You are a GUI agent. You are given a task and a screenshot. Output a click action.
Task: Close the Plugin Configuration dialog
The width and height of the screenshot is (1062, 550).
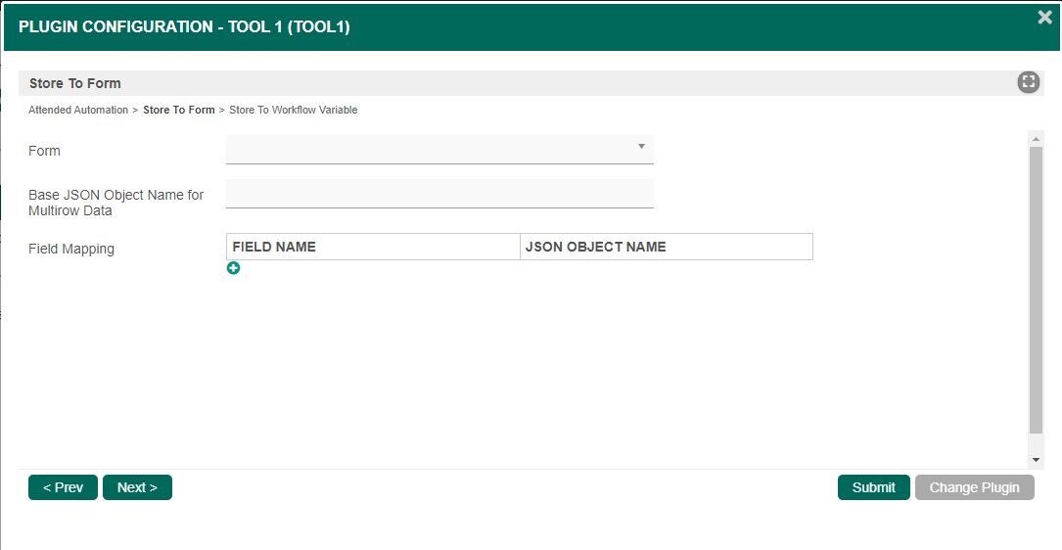click(x=1044, y=18)
